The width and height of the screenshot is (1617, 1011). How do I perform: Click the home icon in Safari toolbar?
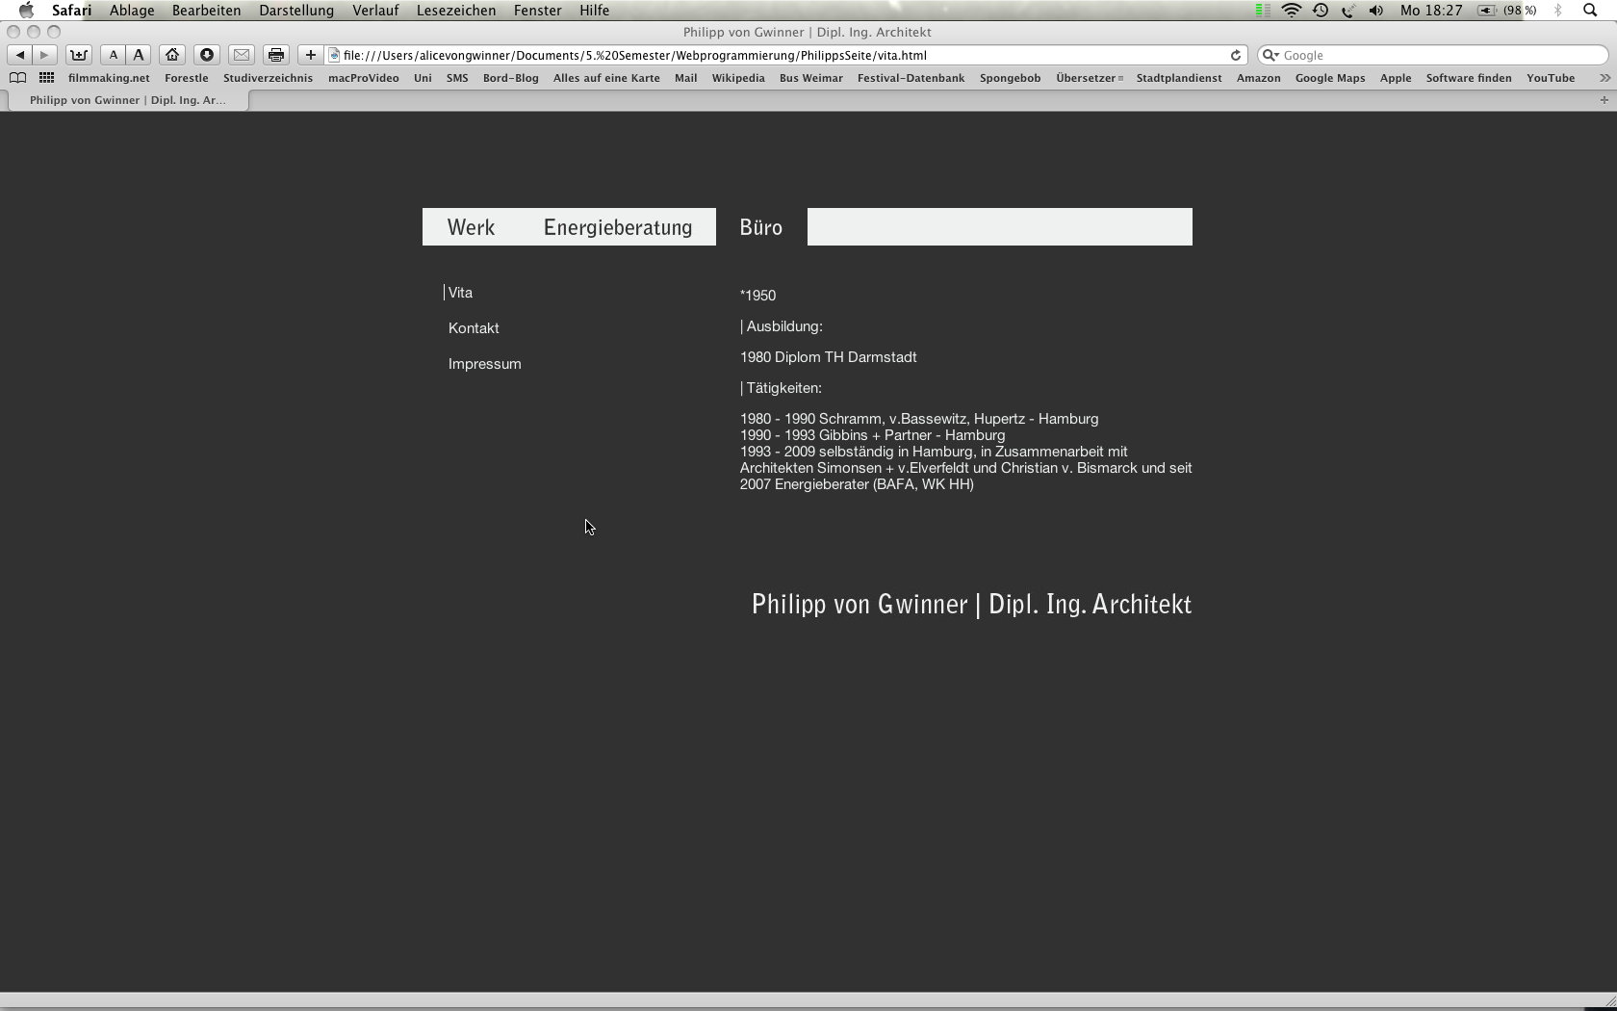pos(172,55)
